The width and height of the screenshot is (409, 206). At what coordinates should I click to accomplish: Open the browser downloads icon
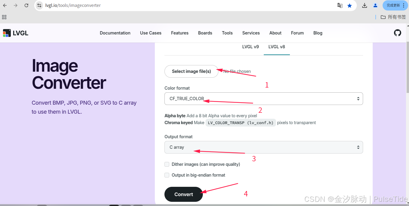pos(365,5)
